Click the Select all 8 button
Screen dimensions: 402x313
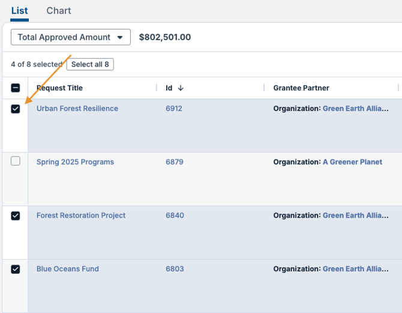point(90,64)
